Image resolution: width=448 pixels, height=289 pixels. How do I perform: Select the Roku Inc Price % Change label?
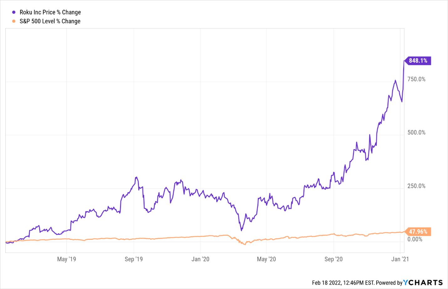tap(50, 12)
